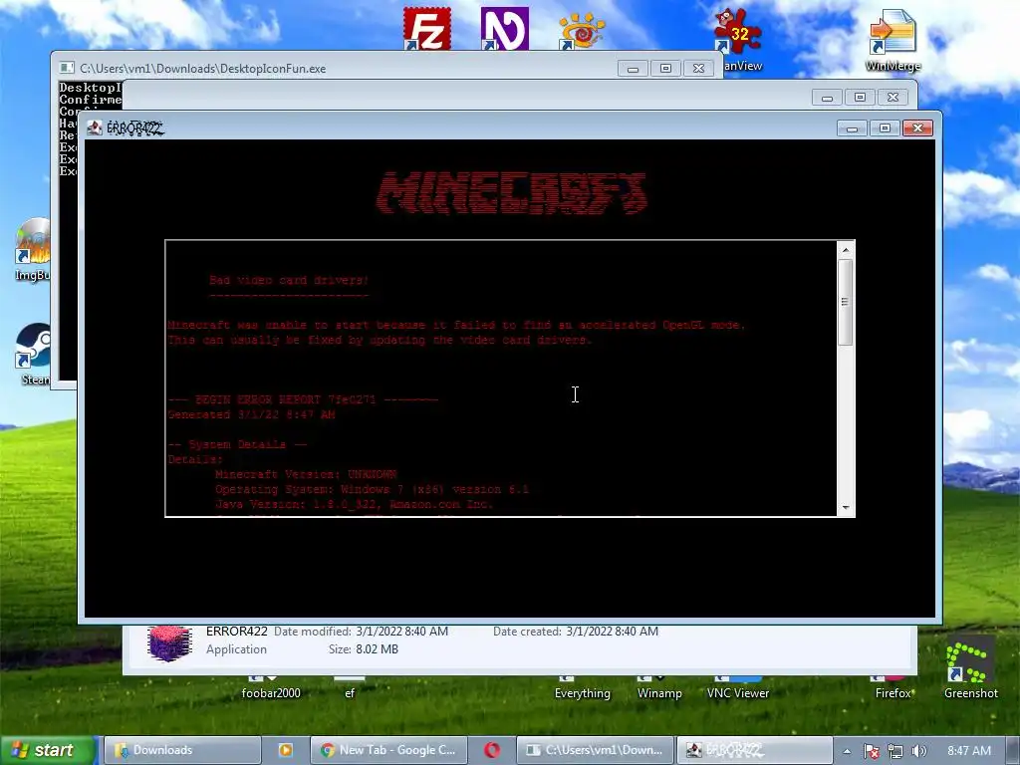Click the ERROR422 application icon in details pane
This screenshot has width=1020, height=765.
(169, 642)
